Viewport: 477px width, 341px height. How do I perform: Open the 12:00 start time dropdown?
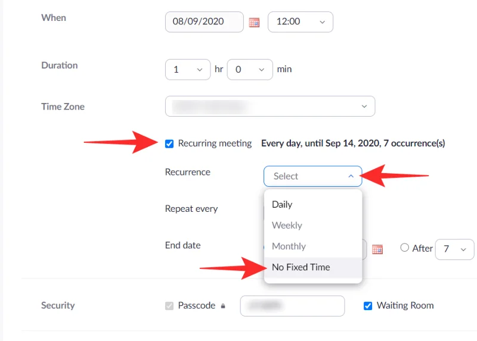click(x=301, y=21)
